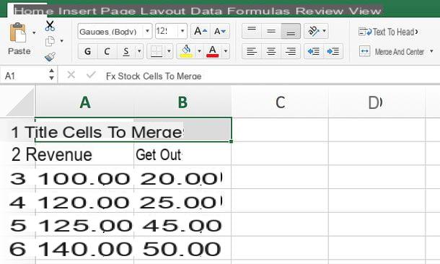
Task: Center text horizontally
Action: click(271, 51)
